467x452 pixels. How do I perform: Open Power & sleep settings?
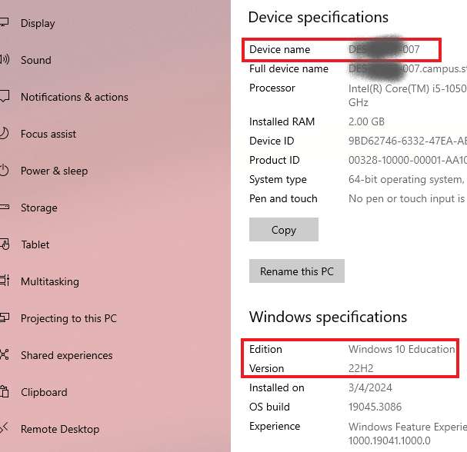pos(54,171)
